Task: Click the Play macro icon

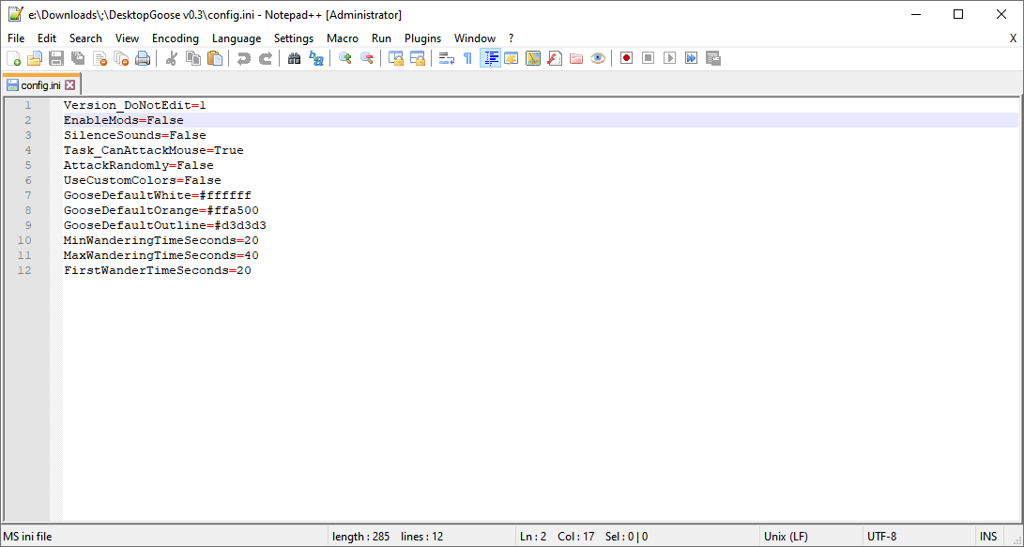Action: [669, 58]
